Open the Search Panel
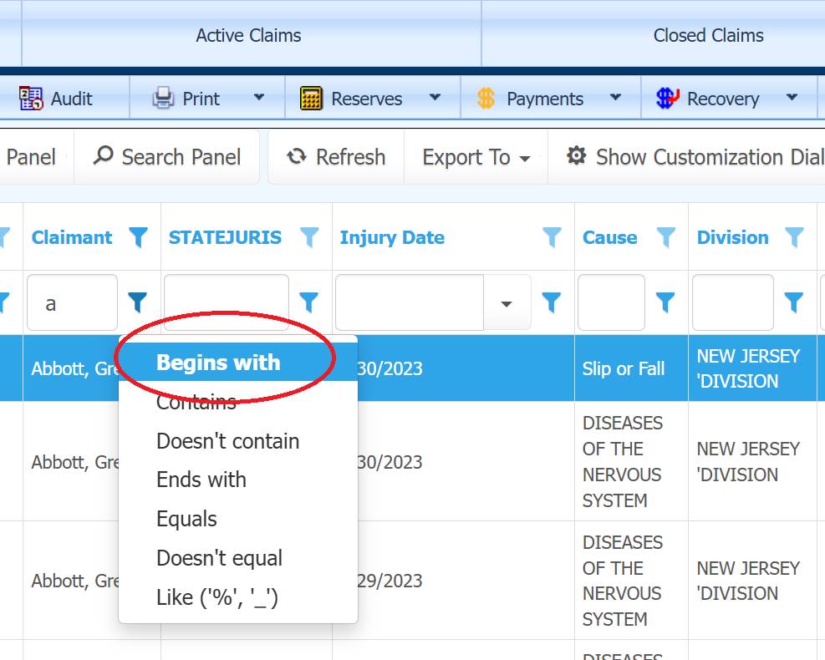 (x=167, y=157)
